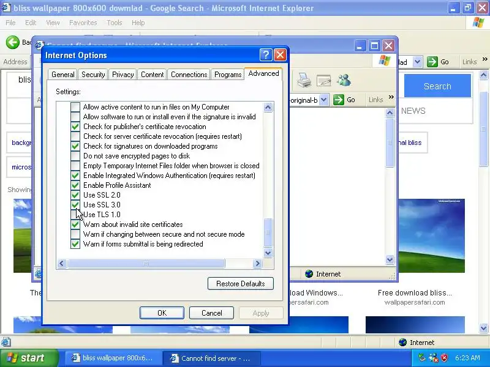Expand Links chevron in main browser toolbar
490x367 pixels.
point(484,59)
